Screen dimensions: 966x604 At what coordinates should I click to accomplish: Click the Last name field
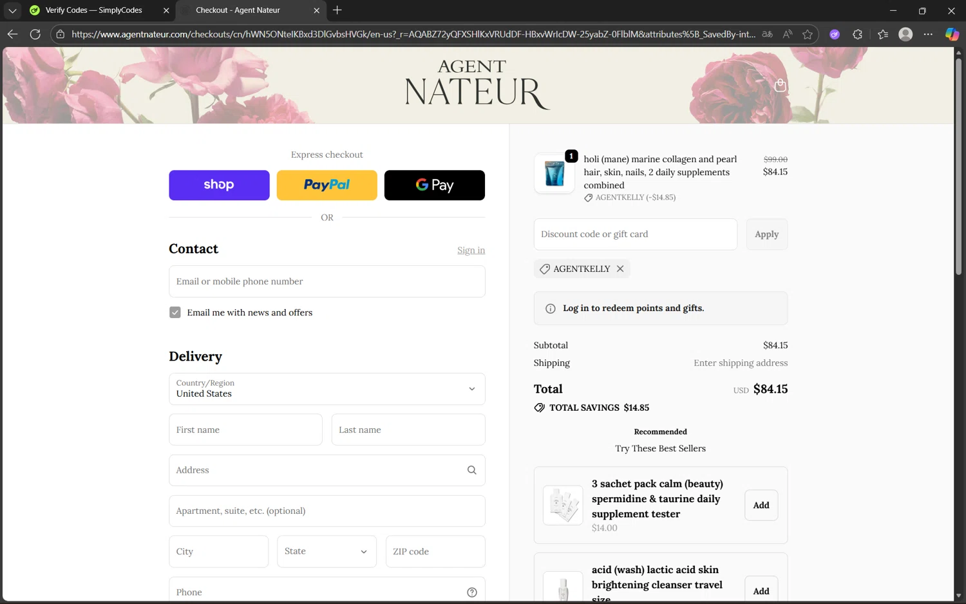click(408, 429)
